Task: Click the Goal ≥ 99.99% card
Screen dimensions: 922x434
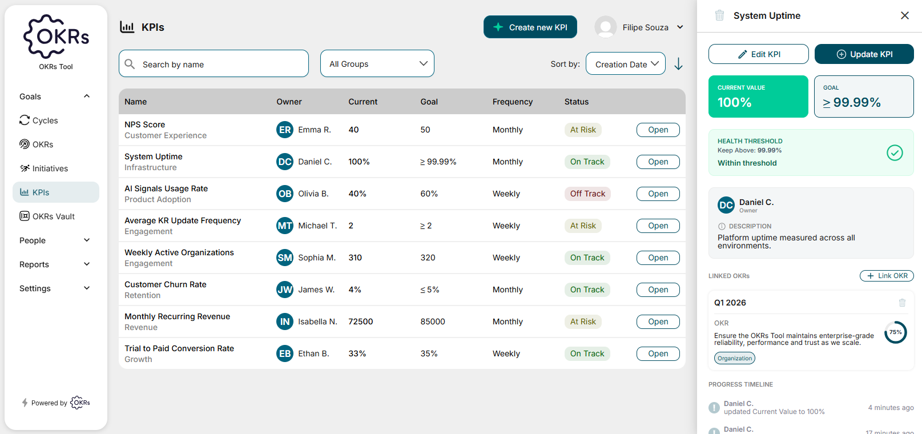Action: tap(864, 97)
